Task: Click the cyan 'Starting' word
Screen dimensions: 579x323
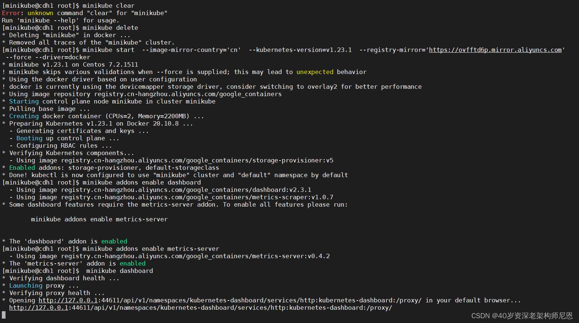Action: (24, 101)
